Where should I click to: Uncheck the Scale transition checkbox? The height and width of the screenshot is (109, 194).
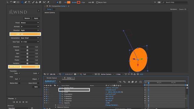coord(38,73)
